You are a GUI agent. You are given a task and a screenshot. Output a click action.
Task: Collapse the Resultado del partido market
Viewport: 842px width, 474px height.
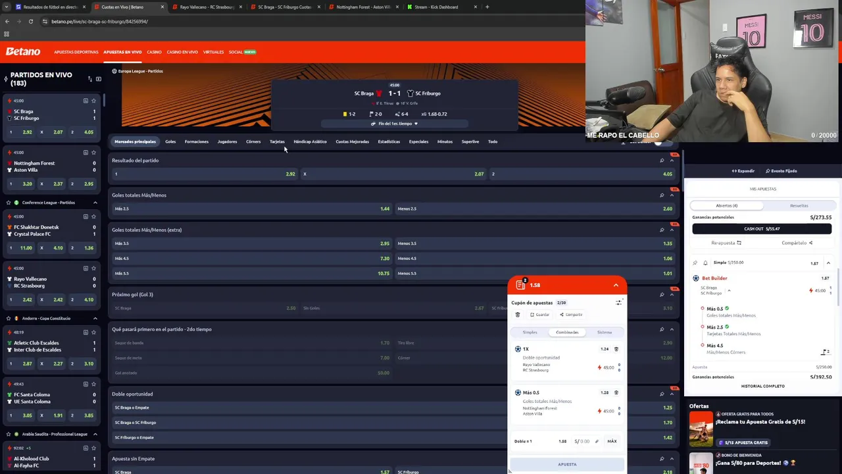coord(672,161)
